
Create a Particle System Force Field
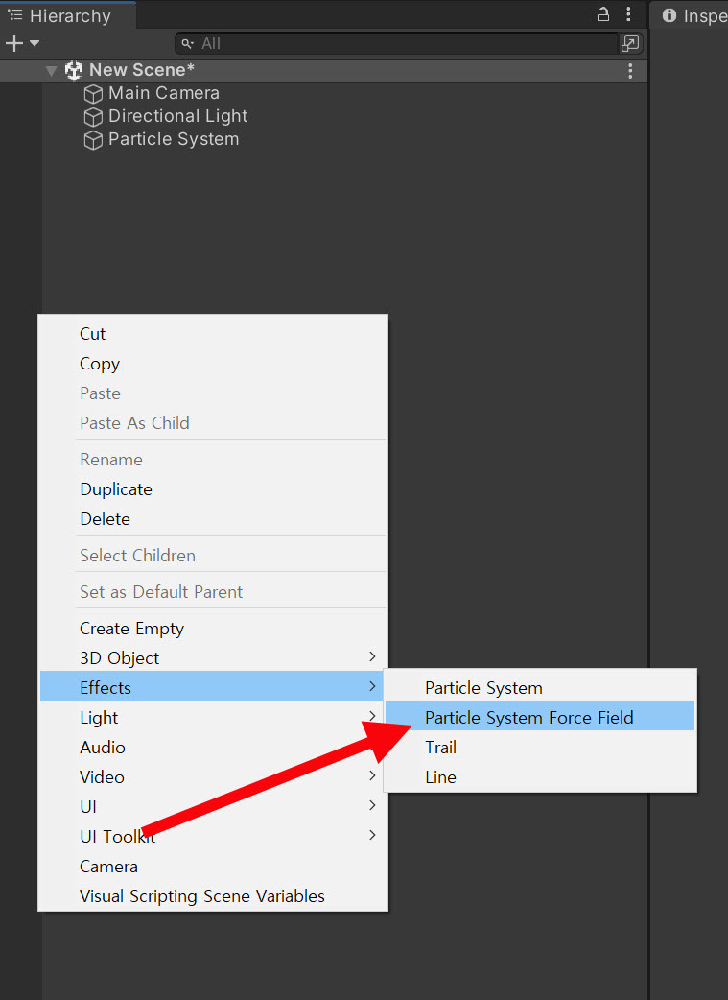coord(540,716)
